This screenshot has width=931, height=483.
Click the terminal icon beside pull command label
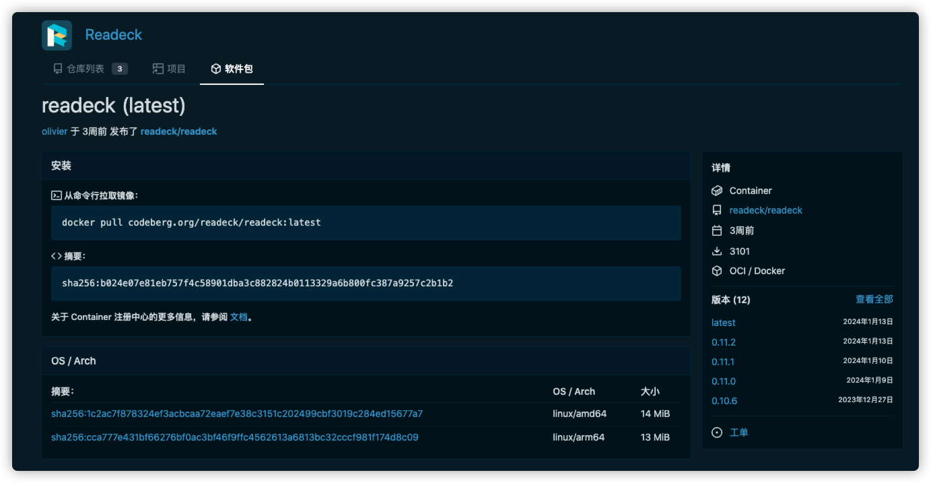pyautogui.click(x=57, y=195)
